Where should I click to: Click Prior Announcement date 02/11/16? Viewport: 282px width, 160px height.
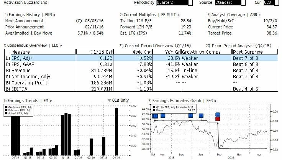(94, 27)
